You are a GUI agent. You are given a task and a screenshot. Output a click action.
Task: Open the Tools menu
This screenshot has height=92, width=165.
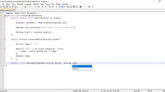pos(42,4)
